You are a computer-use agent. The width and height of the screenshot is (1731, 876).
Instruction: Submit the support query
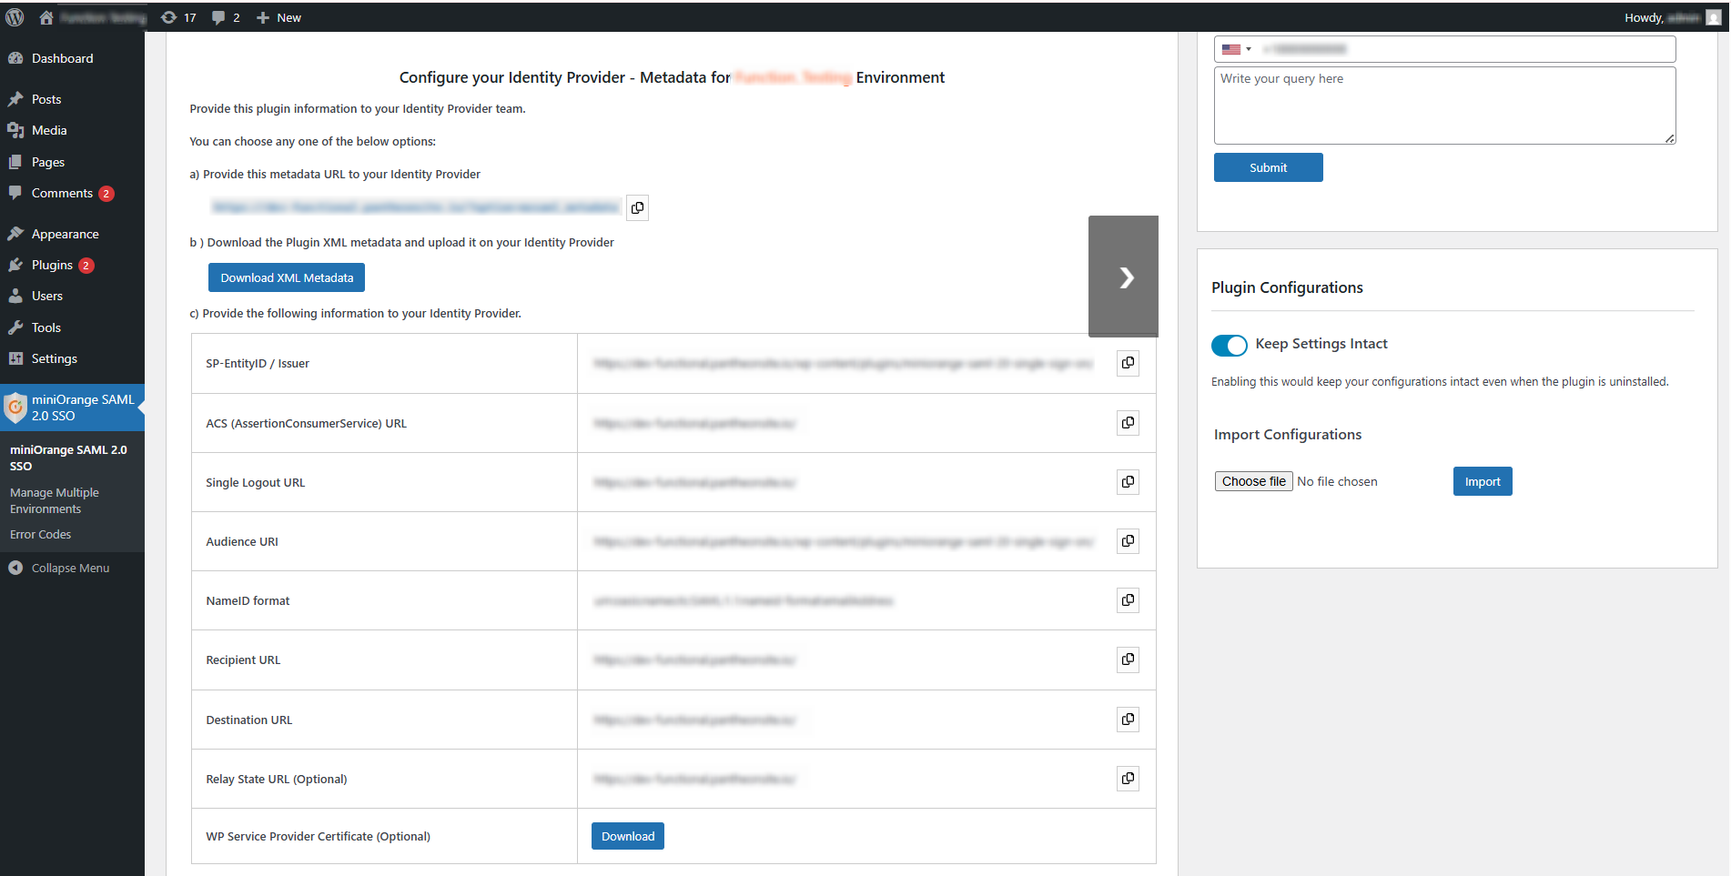1268,167
